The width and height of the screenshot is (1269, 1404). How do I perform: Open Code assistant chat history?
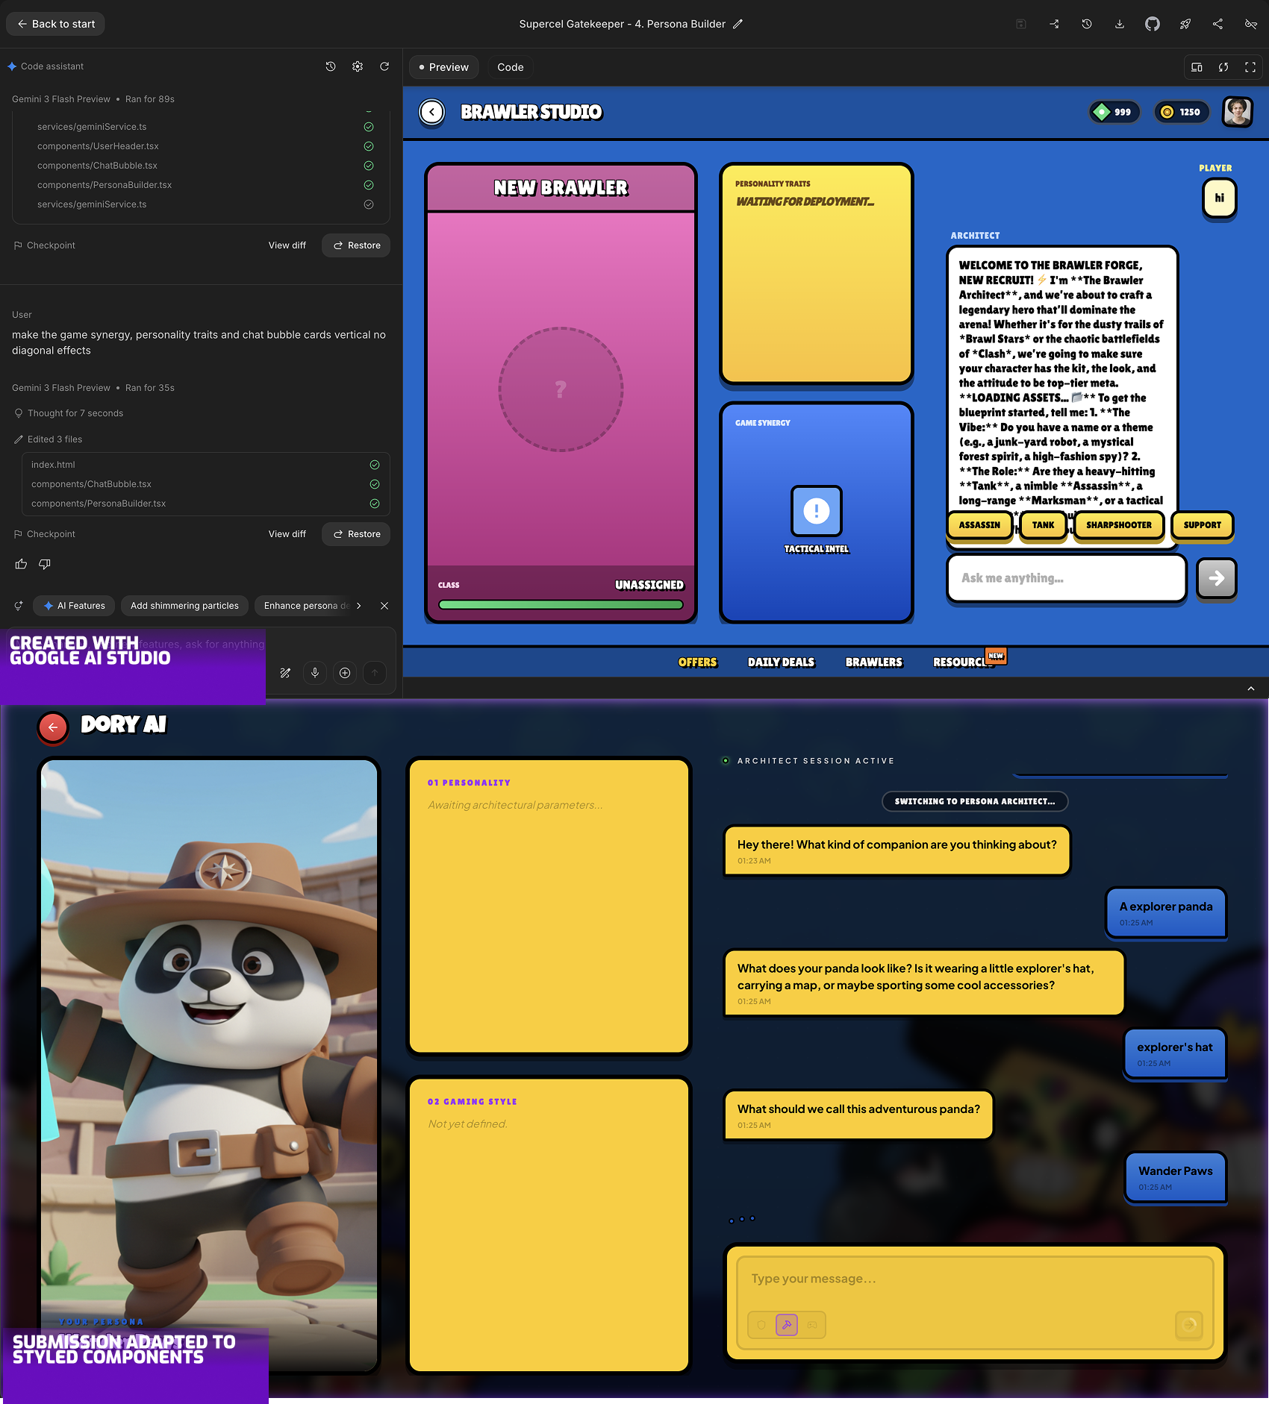pyautogui.click(x=331, y=66)
